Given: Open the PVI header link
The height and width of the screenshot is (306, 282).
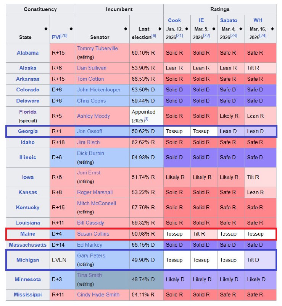Looking at the screenshot, I should [x=56, y=37].
